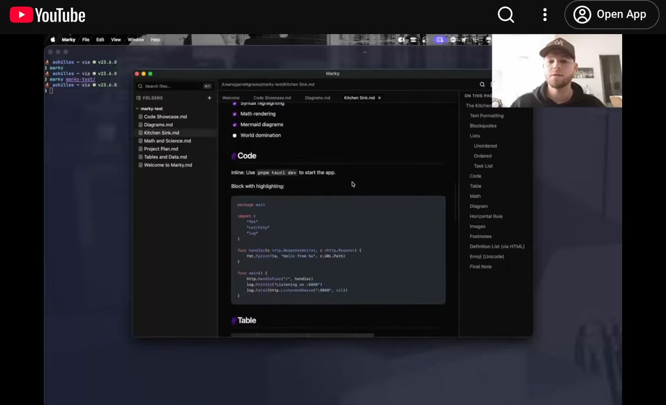Click the file icon of Tables and Data.md
Viewport: 666px width, 405px height.
[140, 157]
